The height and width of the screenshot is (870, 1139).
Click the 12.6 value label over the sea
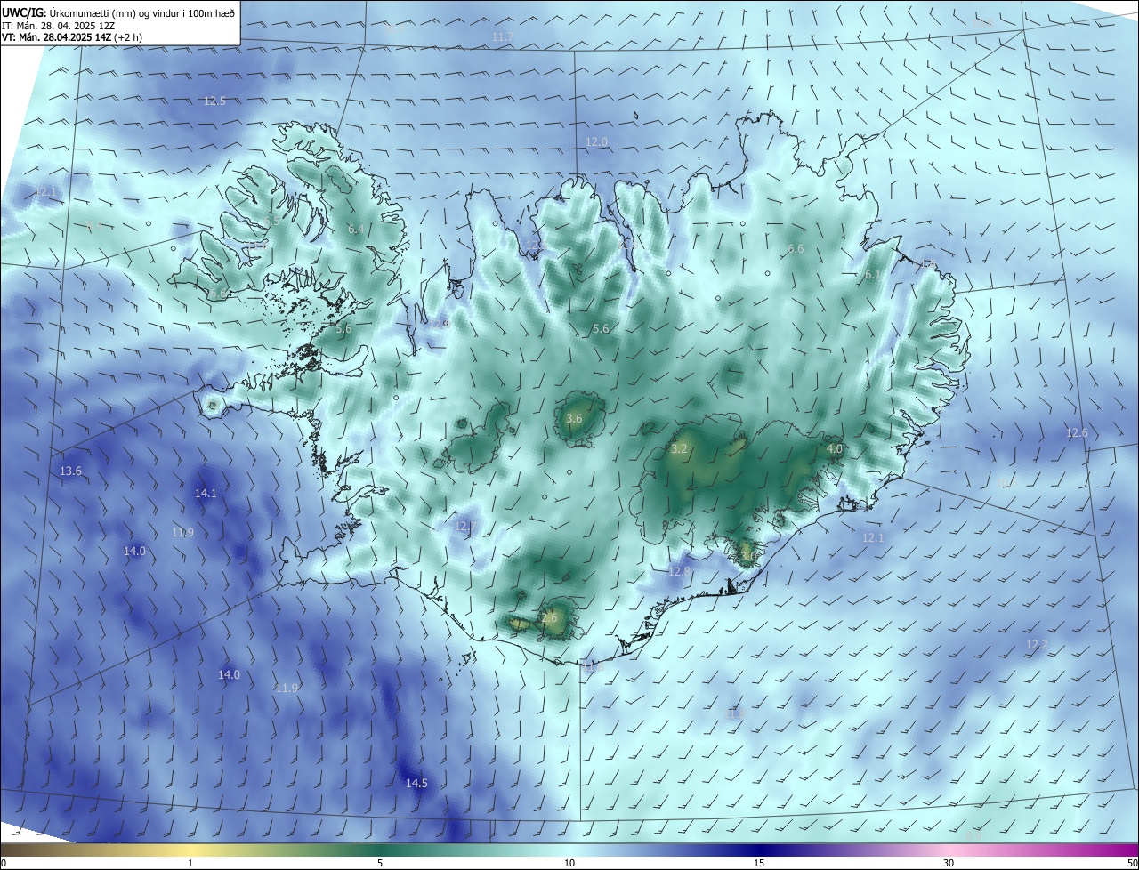pos(1077,433)
